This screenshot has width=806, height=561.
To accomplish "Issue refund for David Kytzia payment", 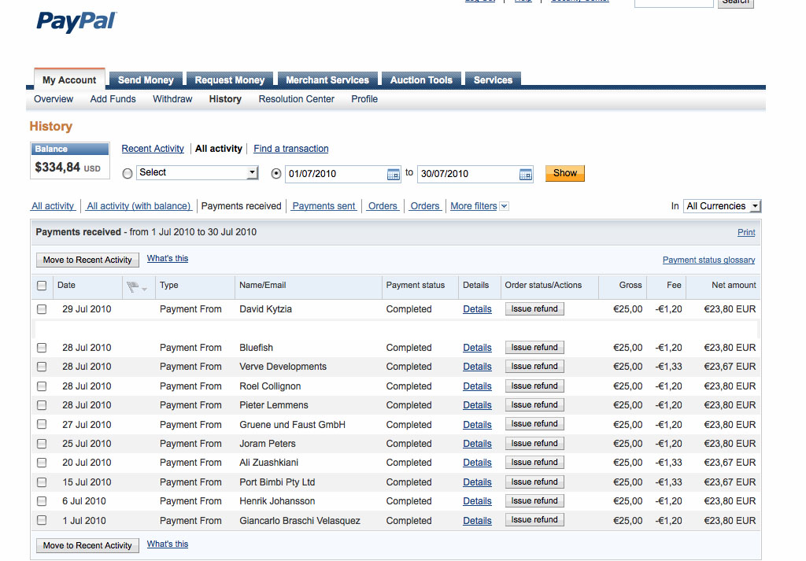I will point(534,308).
